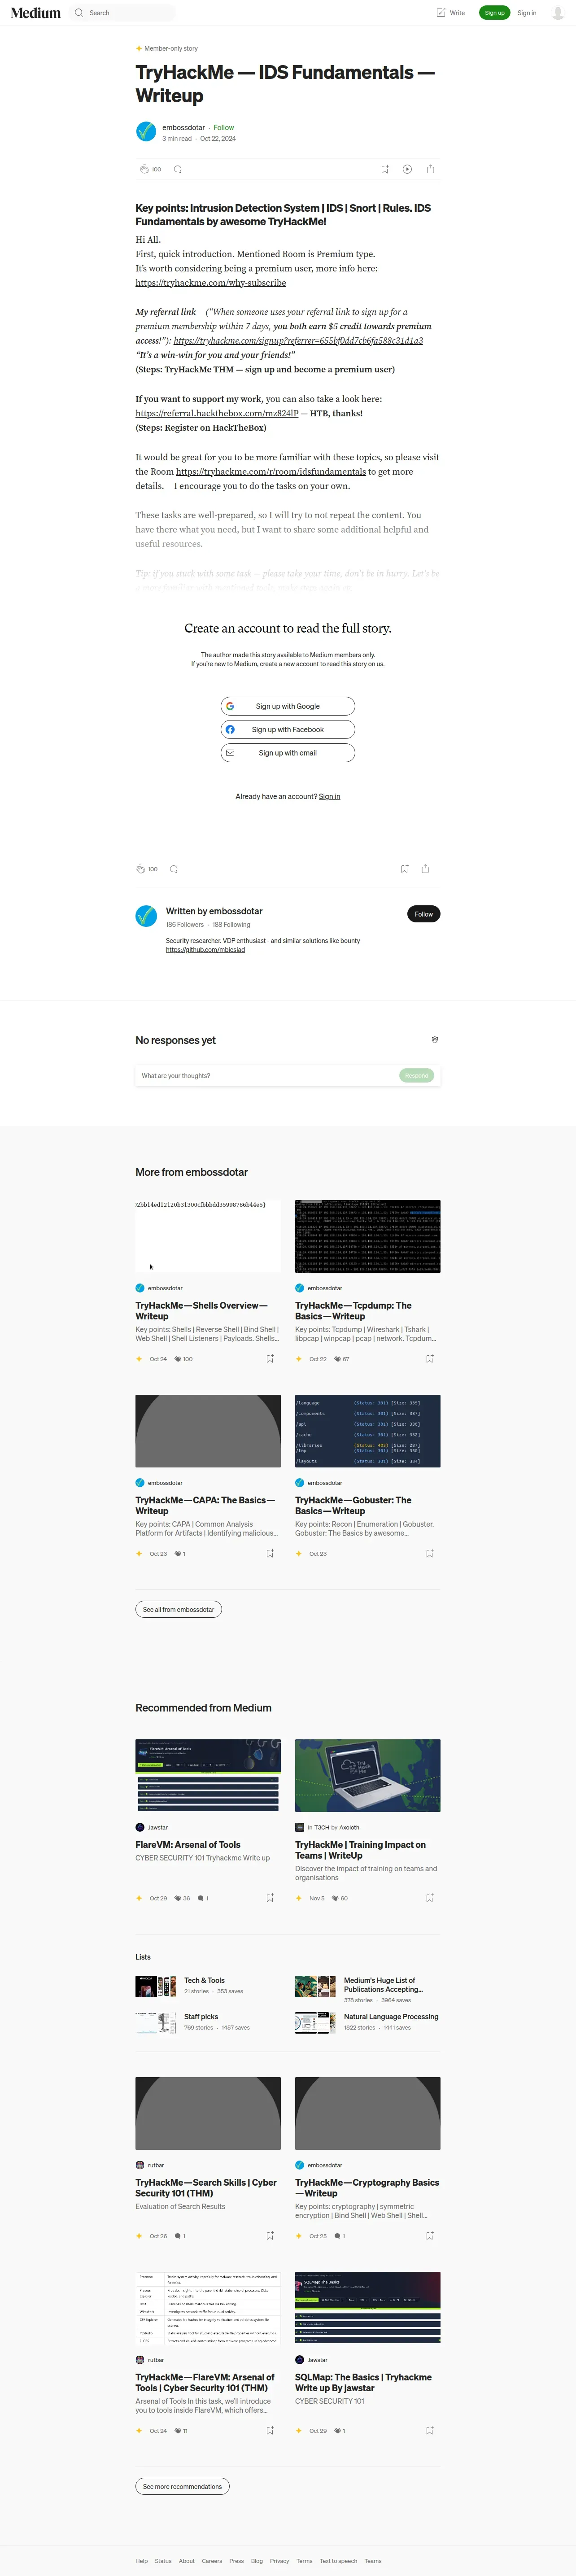Open the responses shield policy icon
The image size is (576, 2576).
[x=435, y=1040]
